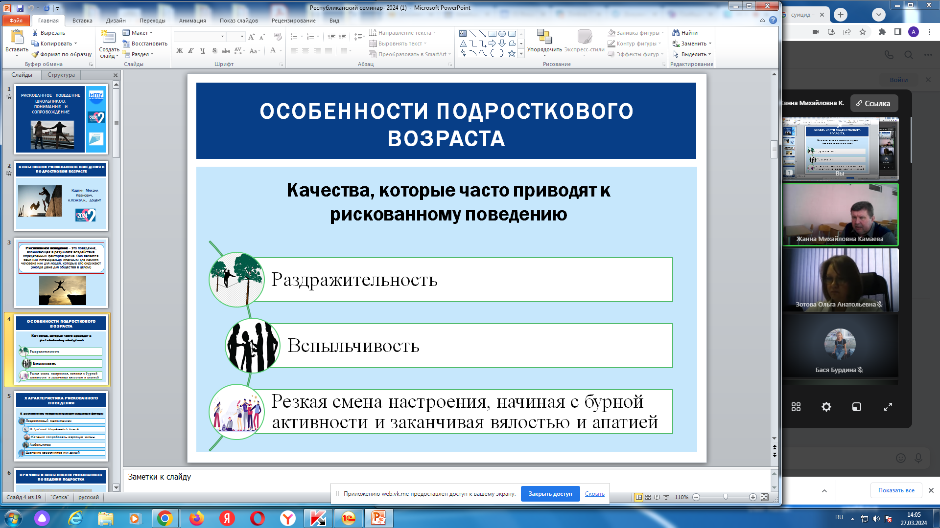Click the Скрыть link

(x=594, y=494)
